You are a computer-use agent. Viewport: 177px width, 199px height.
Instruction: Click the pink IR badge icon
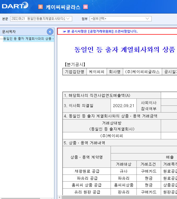85,7
